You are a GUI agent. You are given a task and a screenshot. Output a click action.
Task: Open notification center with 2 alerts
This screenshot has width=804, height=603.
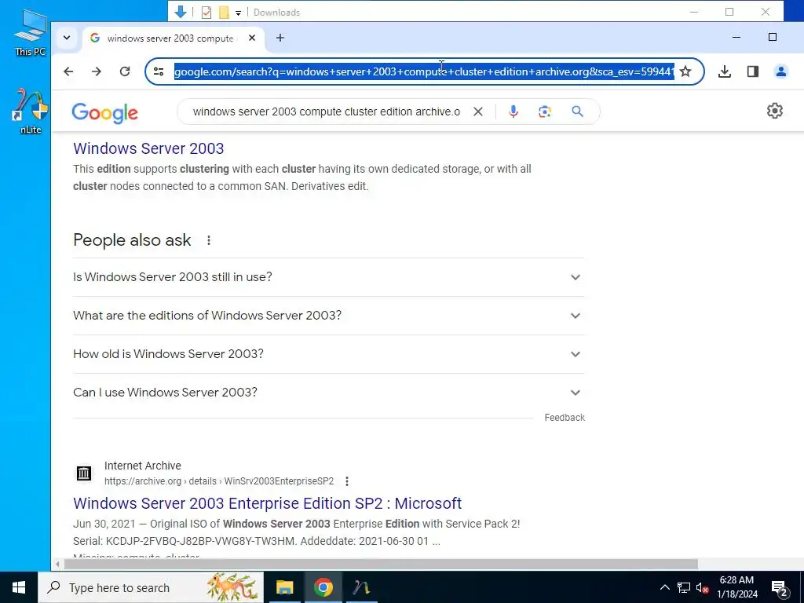780,587
